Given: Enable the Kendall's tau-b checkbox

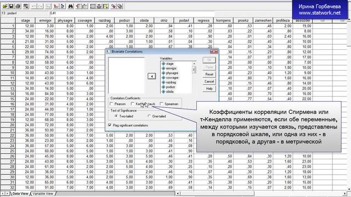Looking at the screenshot, I should (x=133, y=104).
